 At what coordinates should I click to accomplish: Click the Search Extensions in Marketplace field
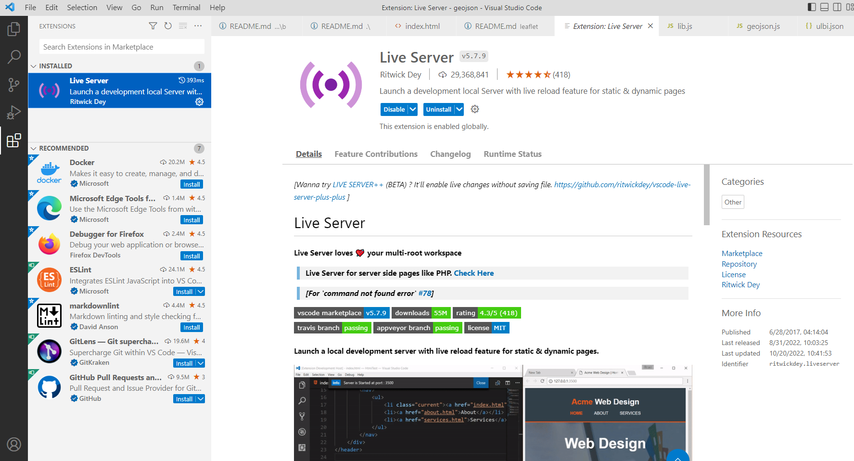point(121,47)
